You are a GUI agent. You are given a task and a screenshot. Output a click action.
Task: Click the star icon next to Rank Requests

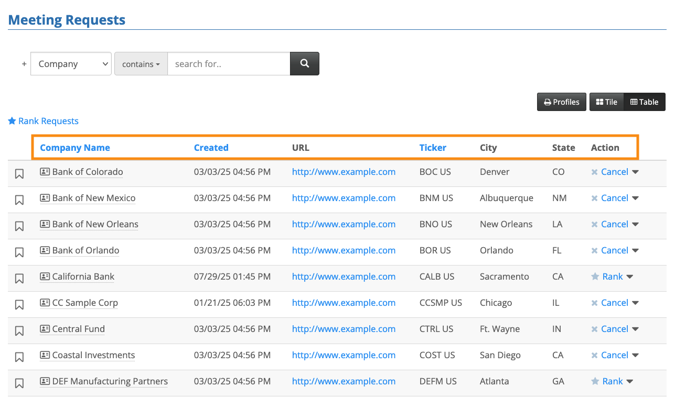pyautogui.click(x=12, y=121)
